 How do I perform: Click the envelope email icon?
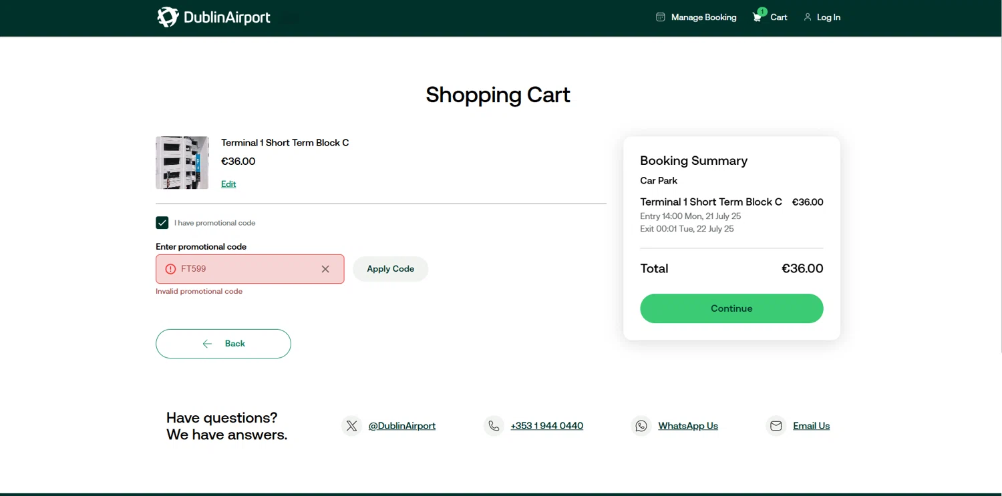point(776,426)
